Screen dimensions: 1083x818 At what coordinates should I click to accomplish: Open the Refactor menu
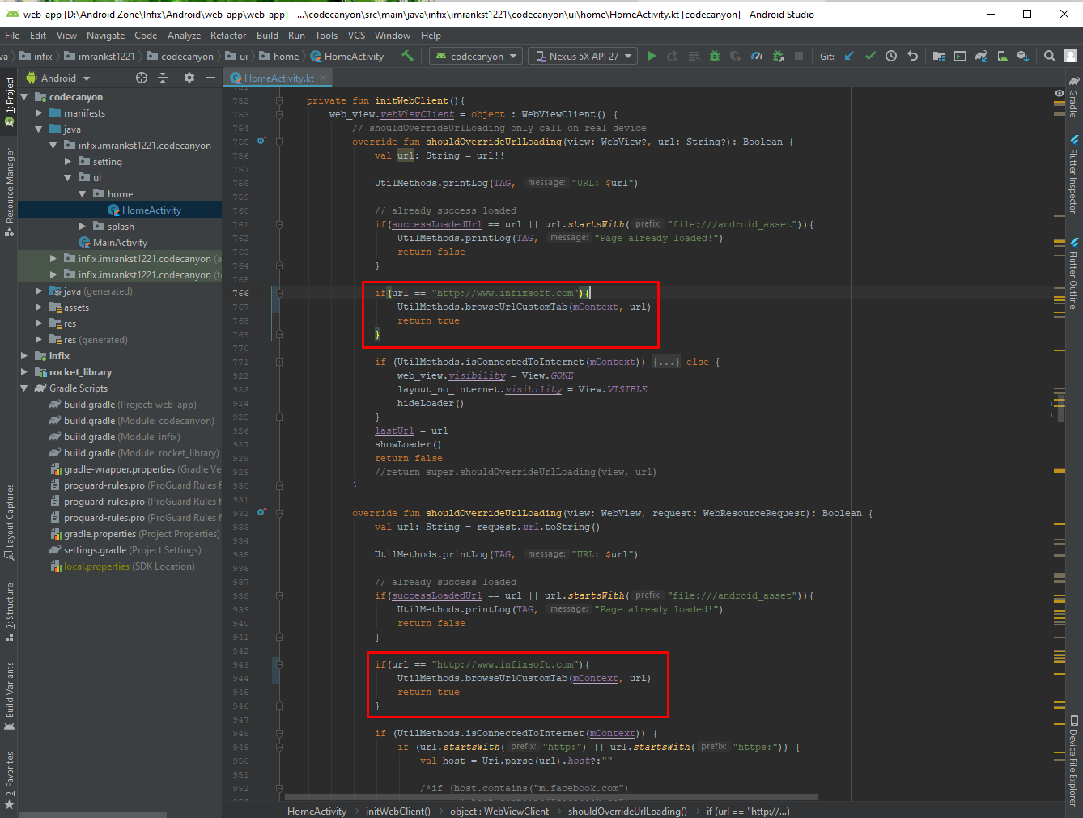pos(228,35)
